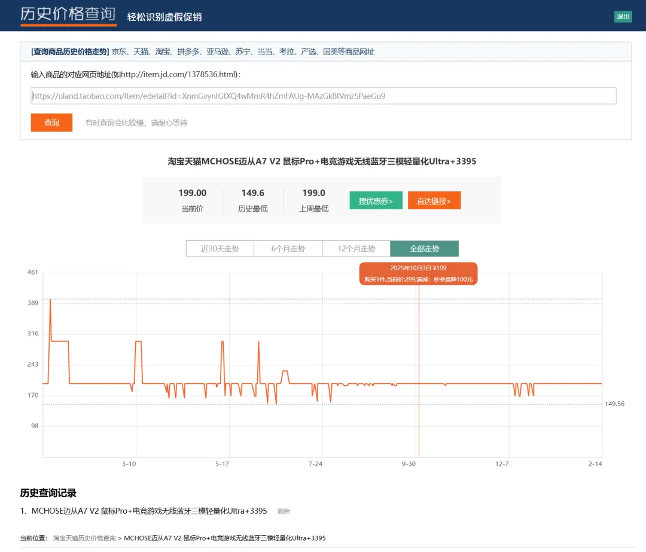
Task: Click the 轻松识别虚假促销 slogan text
Action: point(164,17)
